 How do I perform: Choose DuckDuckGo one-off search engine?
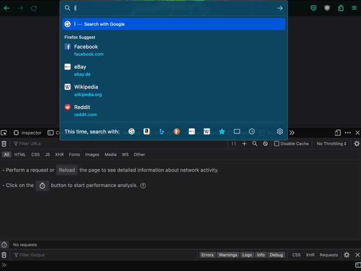(x=176, y=132)
